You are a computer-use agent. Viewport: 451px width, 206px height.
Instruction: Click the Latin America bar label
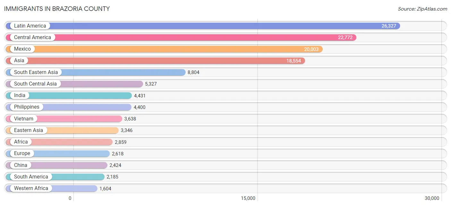[x=30, y=26]
